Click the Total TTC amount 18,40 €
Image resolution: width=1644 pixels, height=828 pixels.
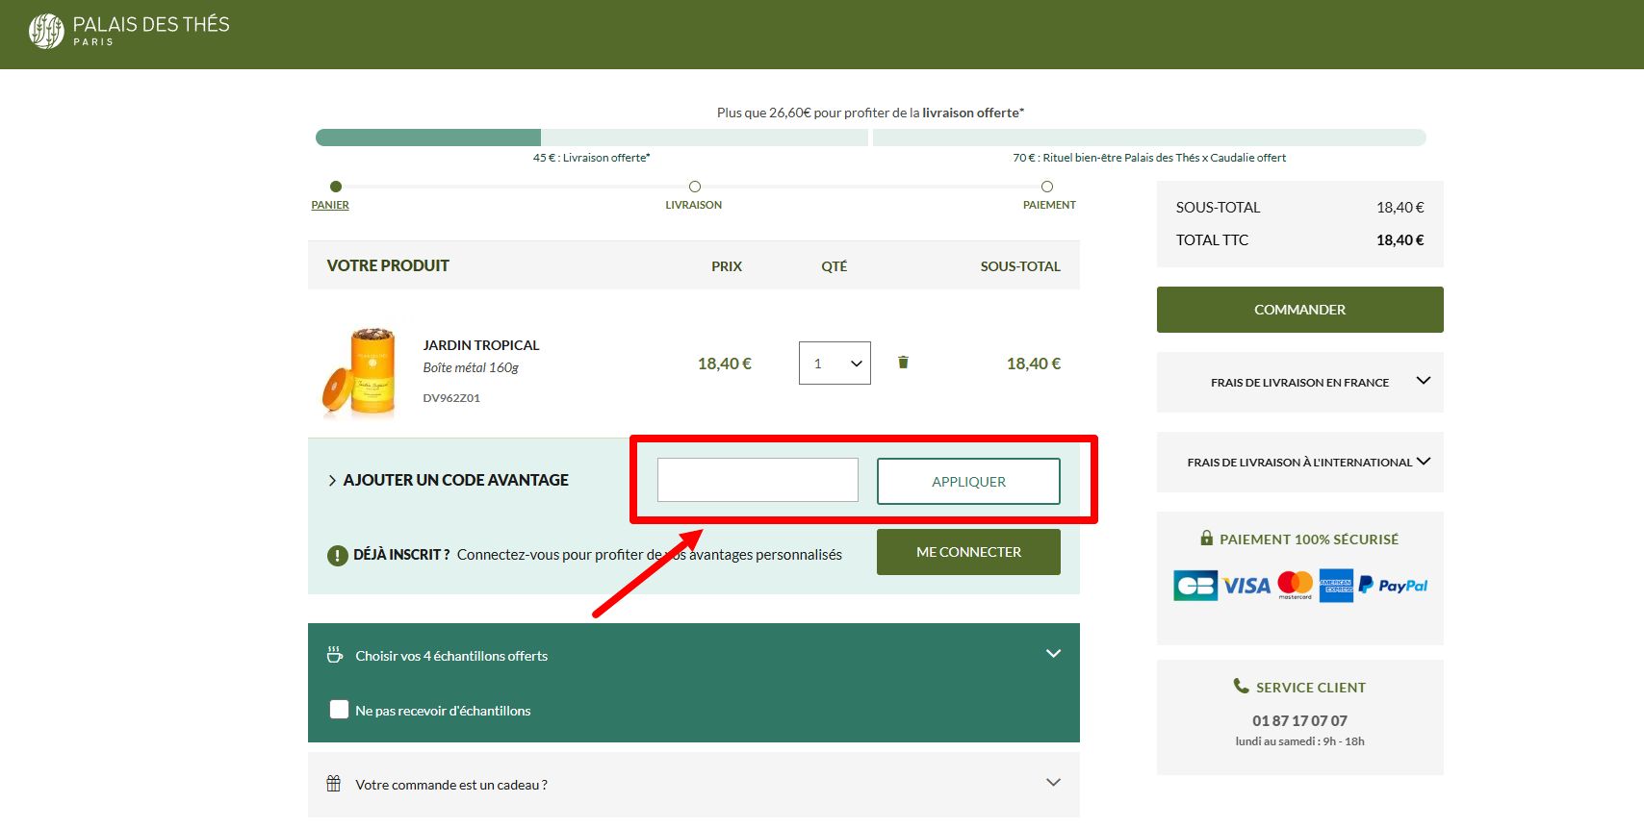click(x=1400, y=240)
